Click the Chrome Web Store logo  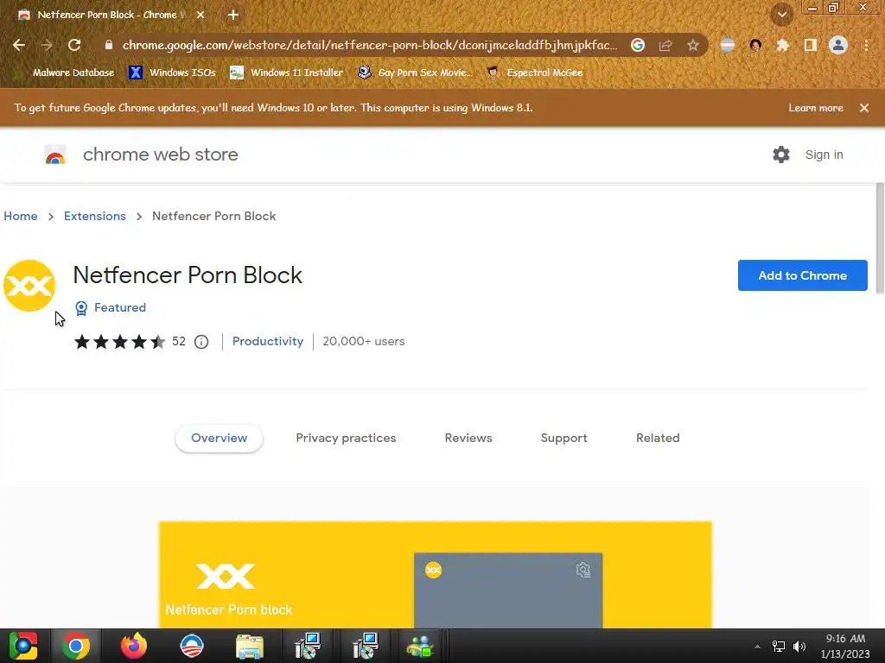55,155
